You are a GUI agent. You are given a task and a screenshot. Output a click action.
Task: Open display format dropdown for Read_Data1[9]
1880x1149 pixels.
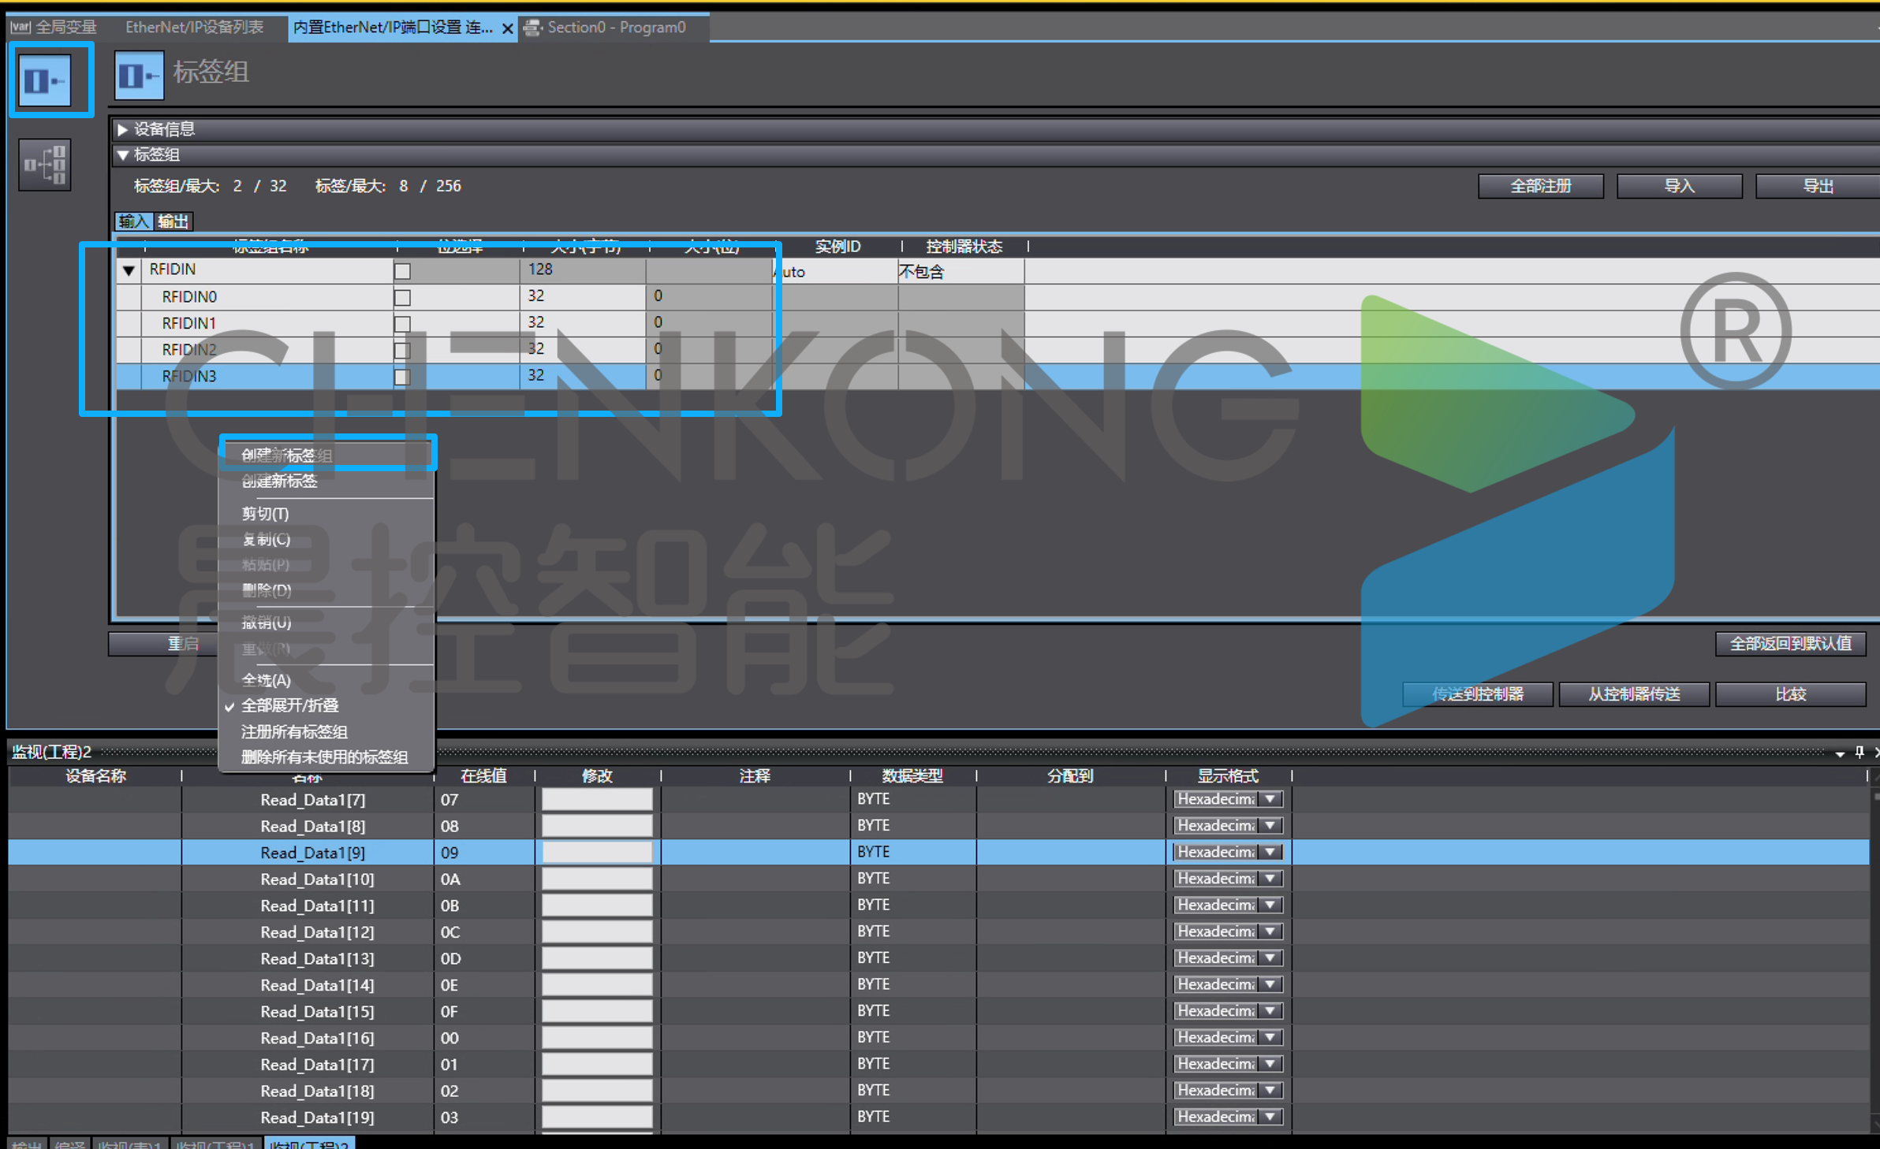click(x=1270, y=852)
